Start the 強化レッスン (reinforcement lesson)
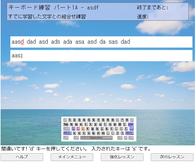 (x=122, y=157)
